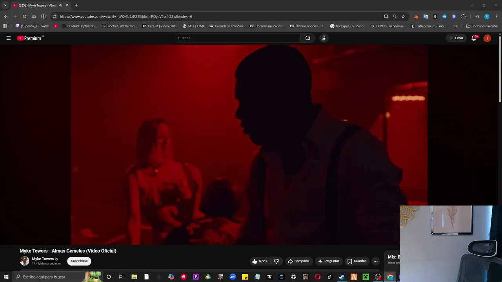Click the YouTube Buscar search field
The width and height of the screenshot is (502, 282).
pyautogui.click(x=237, y=38)
